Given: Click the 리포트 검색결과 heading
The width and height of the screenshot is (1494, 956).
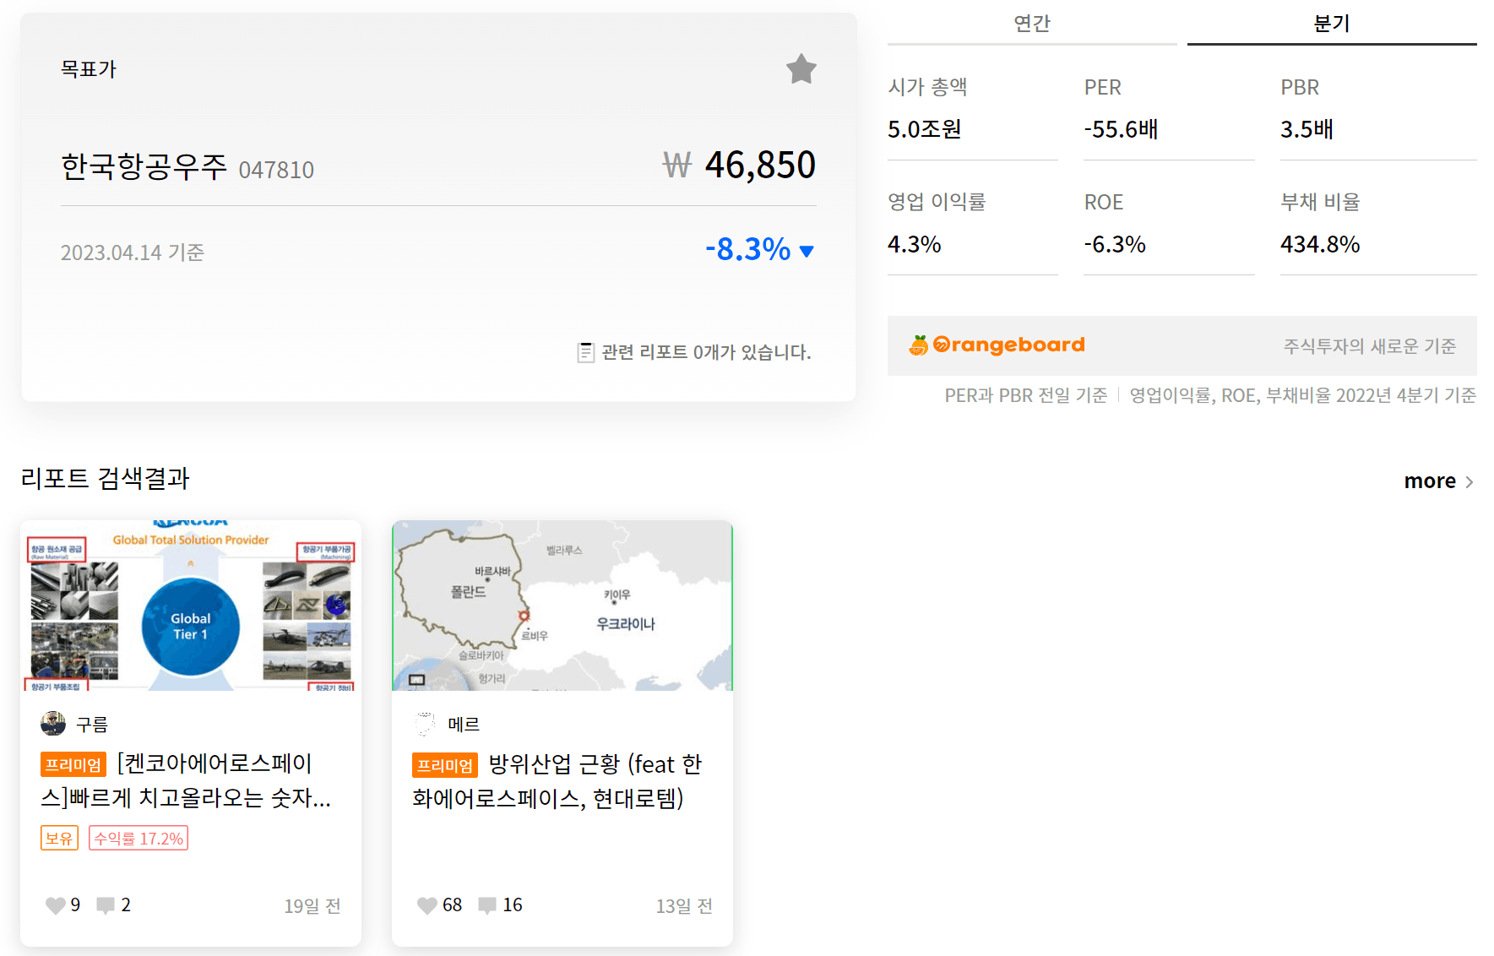Looking at the screenshot, I should 106,478.
